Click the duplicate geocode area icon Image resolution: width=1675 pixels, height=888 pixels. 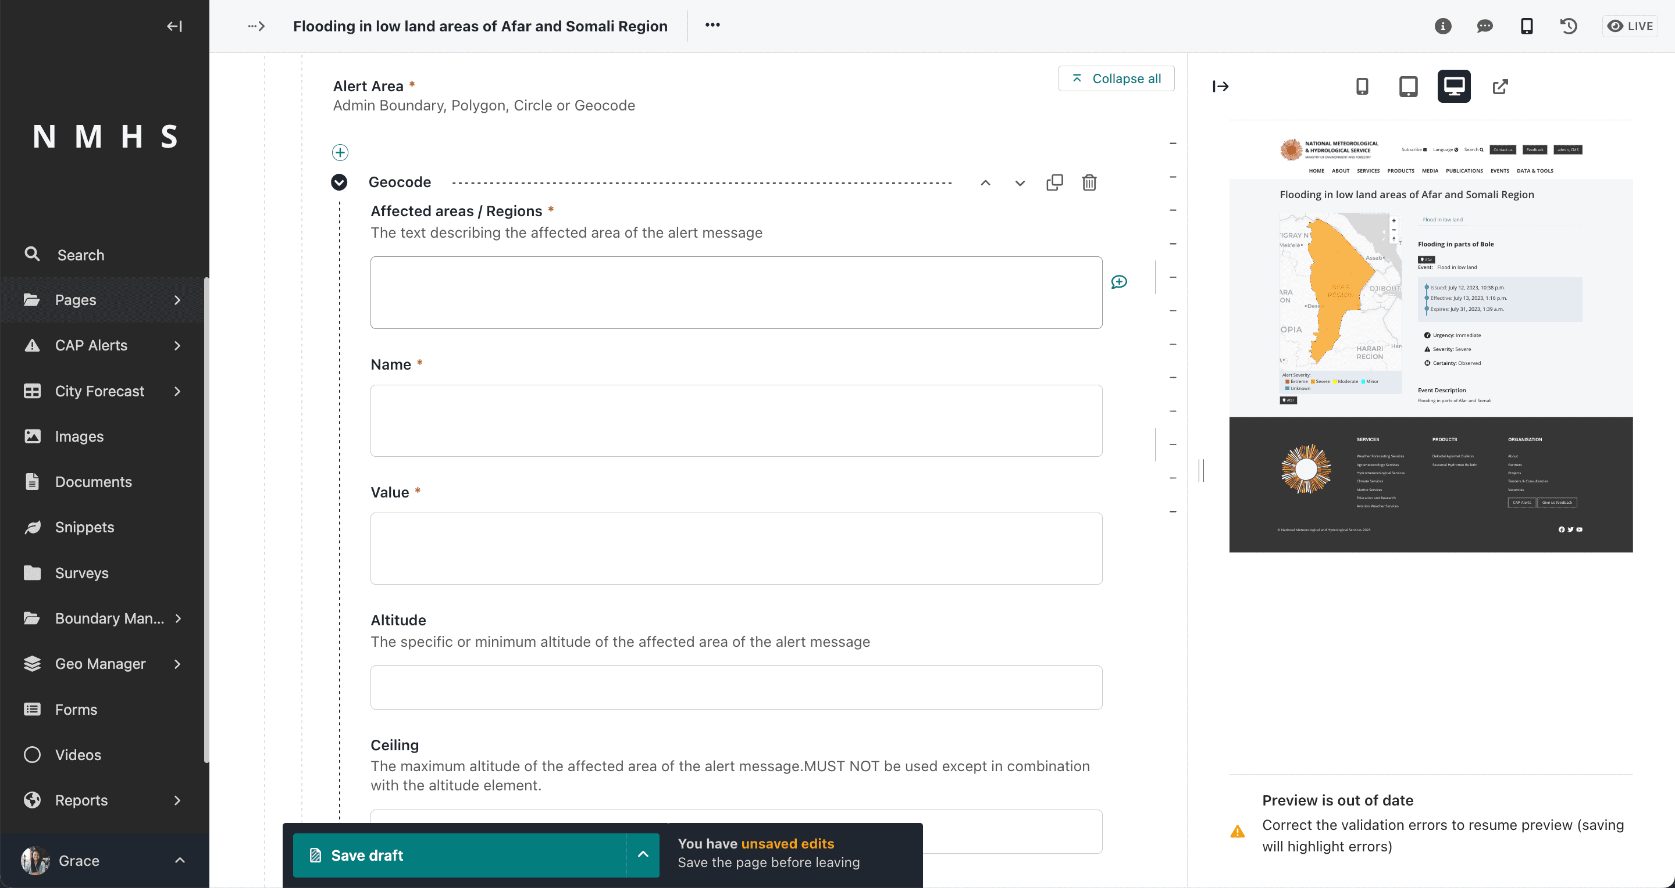point(1053,182)
